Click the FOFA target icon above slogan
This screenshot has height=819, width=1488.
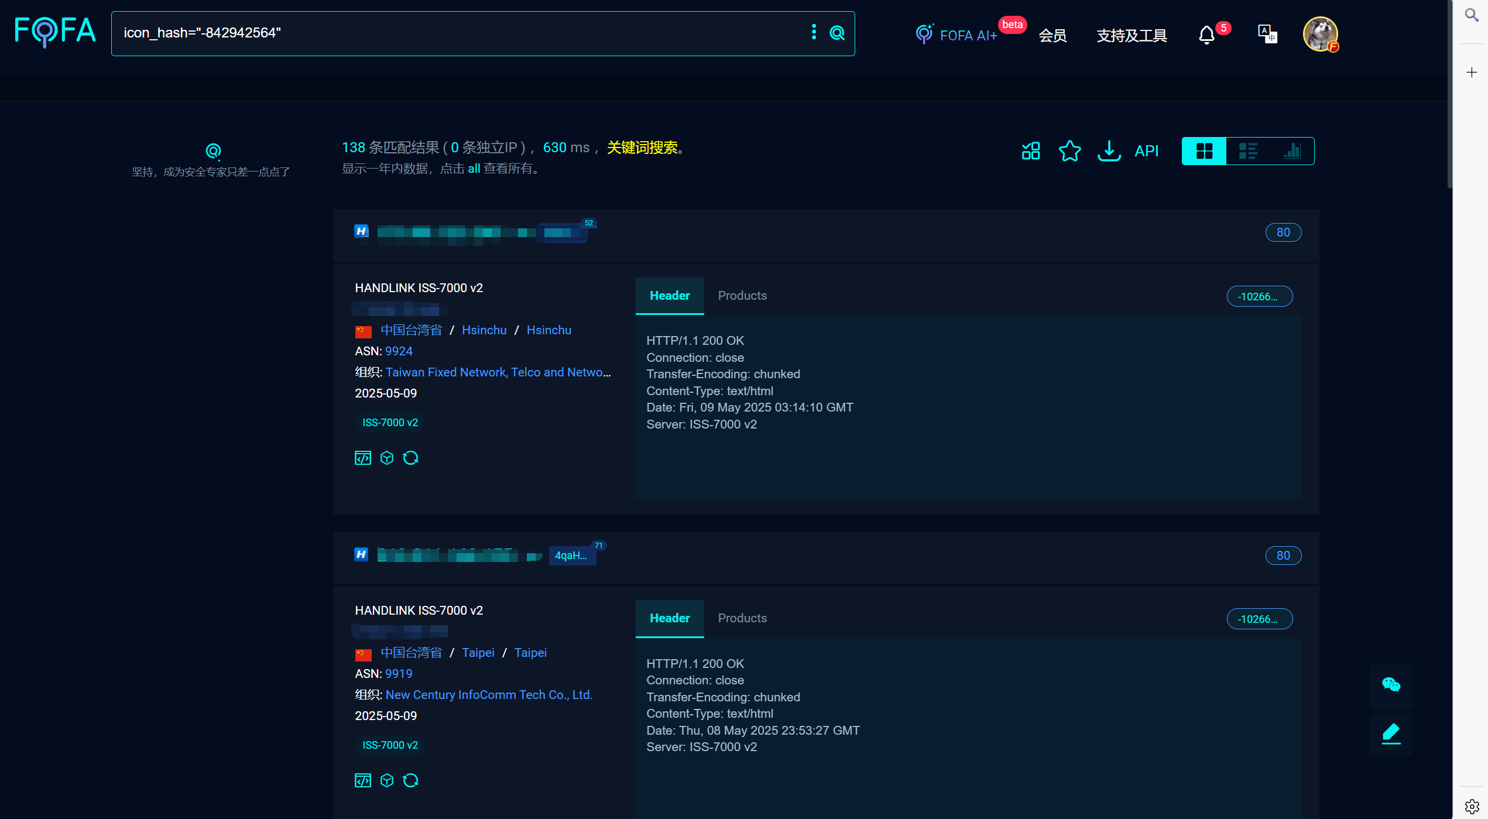point(213,152)
